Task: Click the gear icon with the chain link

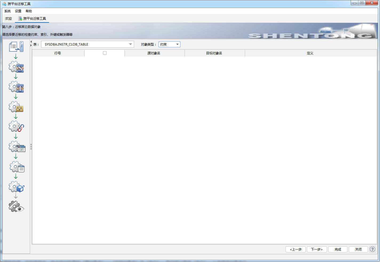Action: click(16, 127)
